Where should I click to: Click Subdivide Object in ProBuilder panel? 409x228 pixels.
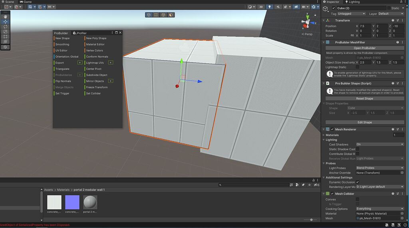point(97,75)
